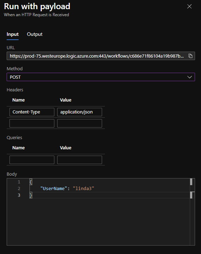Click the empty query name field

tap(32, 160)
